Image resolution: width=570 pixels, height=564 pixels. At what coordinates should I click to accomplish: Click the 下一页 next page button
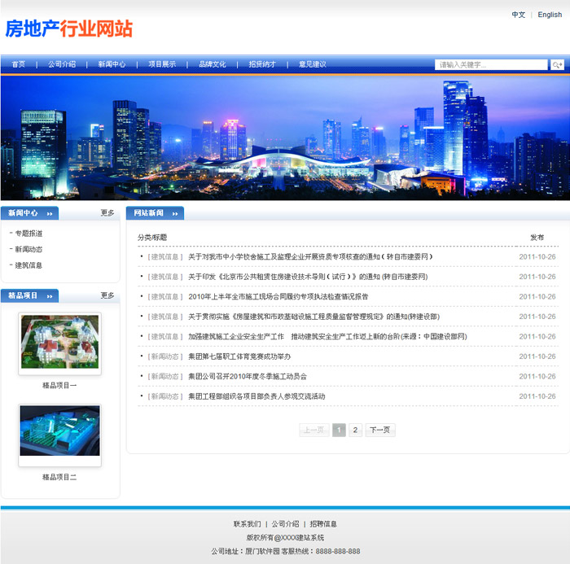379,430
